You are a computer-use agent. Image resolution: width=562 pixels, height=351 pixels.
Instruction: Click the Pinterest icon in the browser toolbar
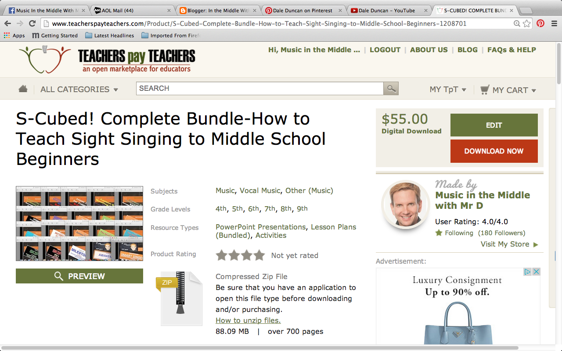click(x=540, y=23)
